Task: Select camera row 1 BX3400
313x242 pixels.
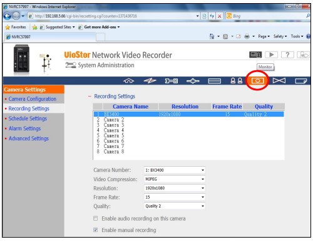Action: (188, 114)
